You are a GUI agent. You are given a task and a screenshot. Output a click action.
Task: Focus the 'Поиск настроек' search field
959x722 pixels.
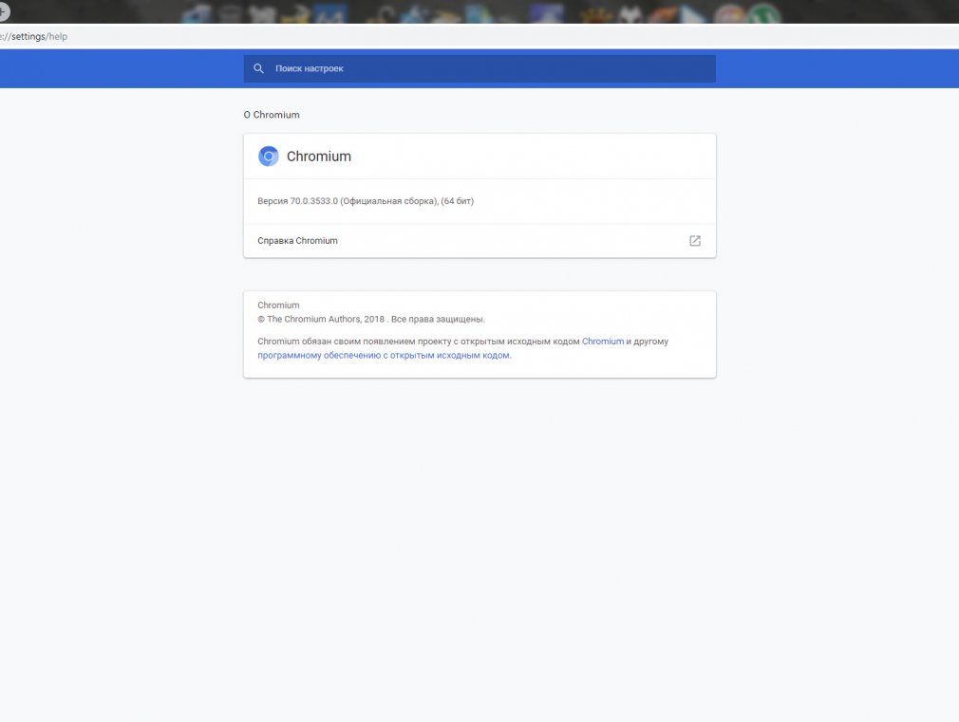coord(479,68)
